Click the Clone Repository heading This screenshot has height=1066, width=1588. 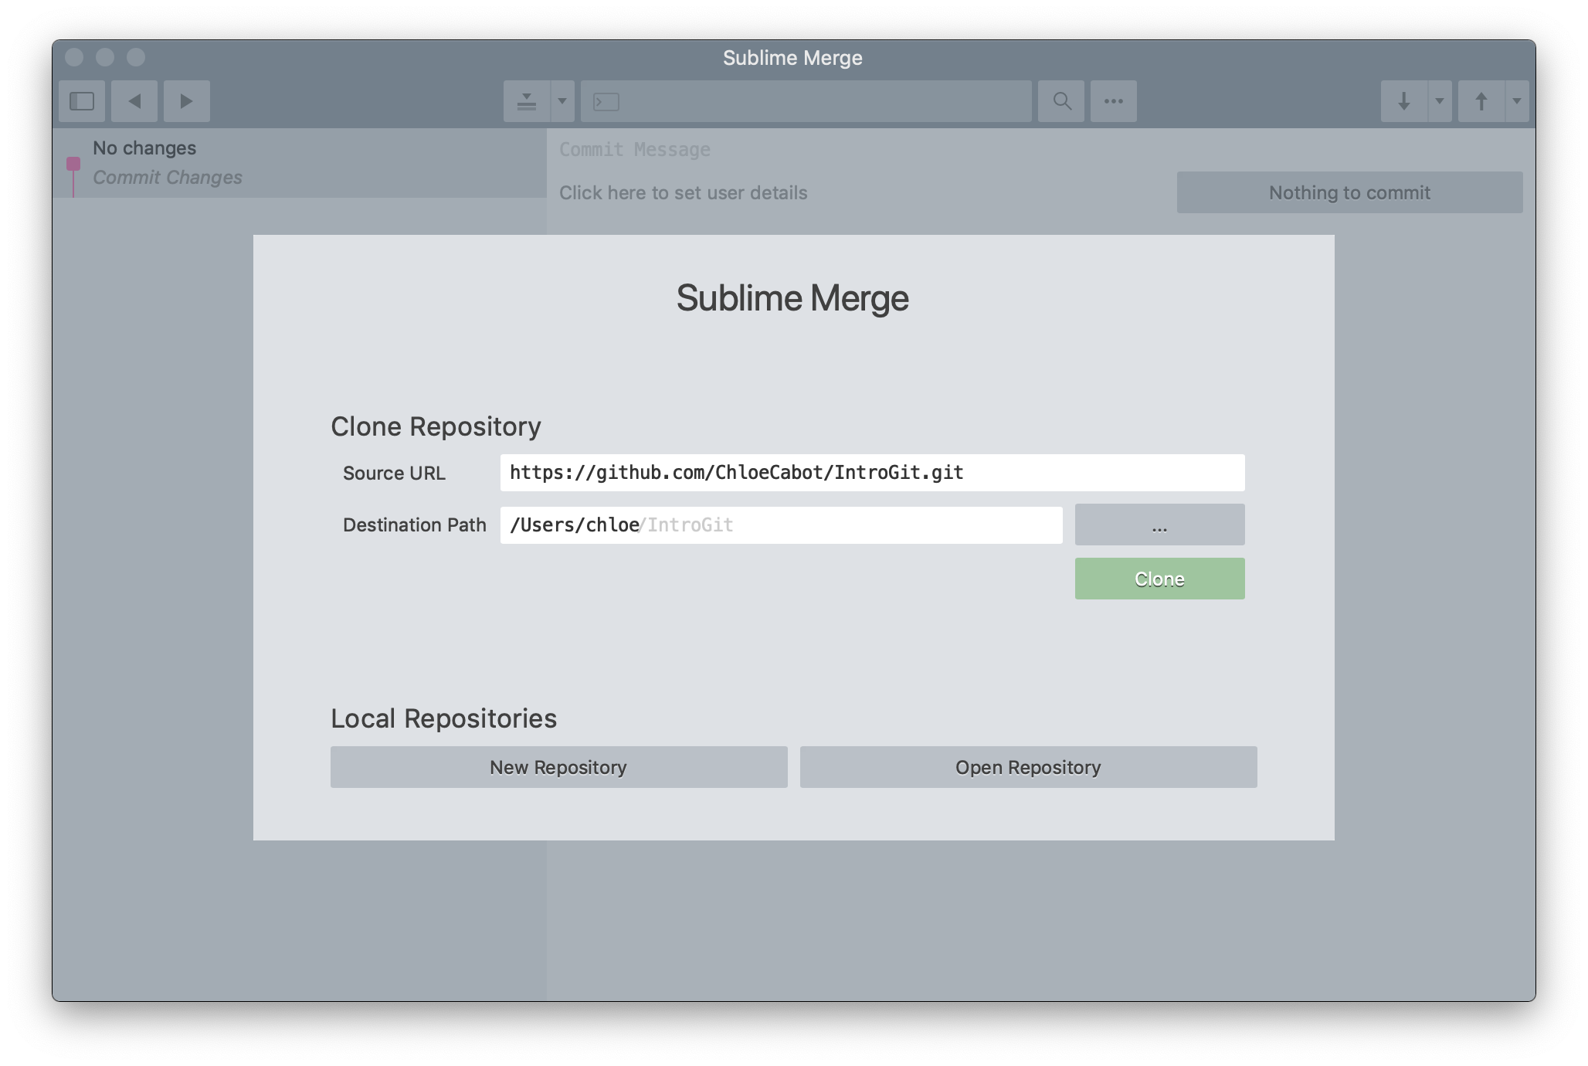[436, 426]
